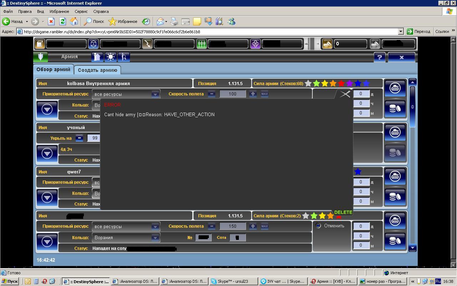Expand the учоный army with down arrow
Image resolution: width=457 pixels, height=286 pixels.
point(47,153)
